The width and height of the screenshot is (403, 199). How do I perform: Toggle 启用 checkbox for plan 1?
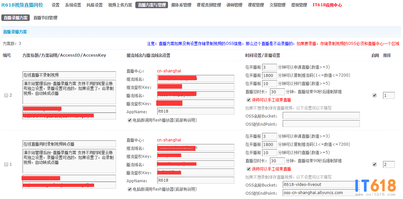pos(375,164)
